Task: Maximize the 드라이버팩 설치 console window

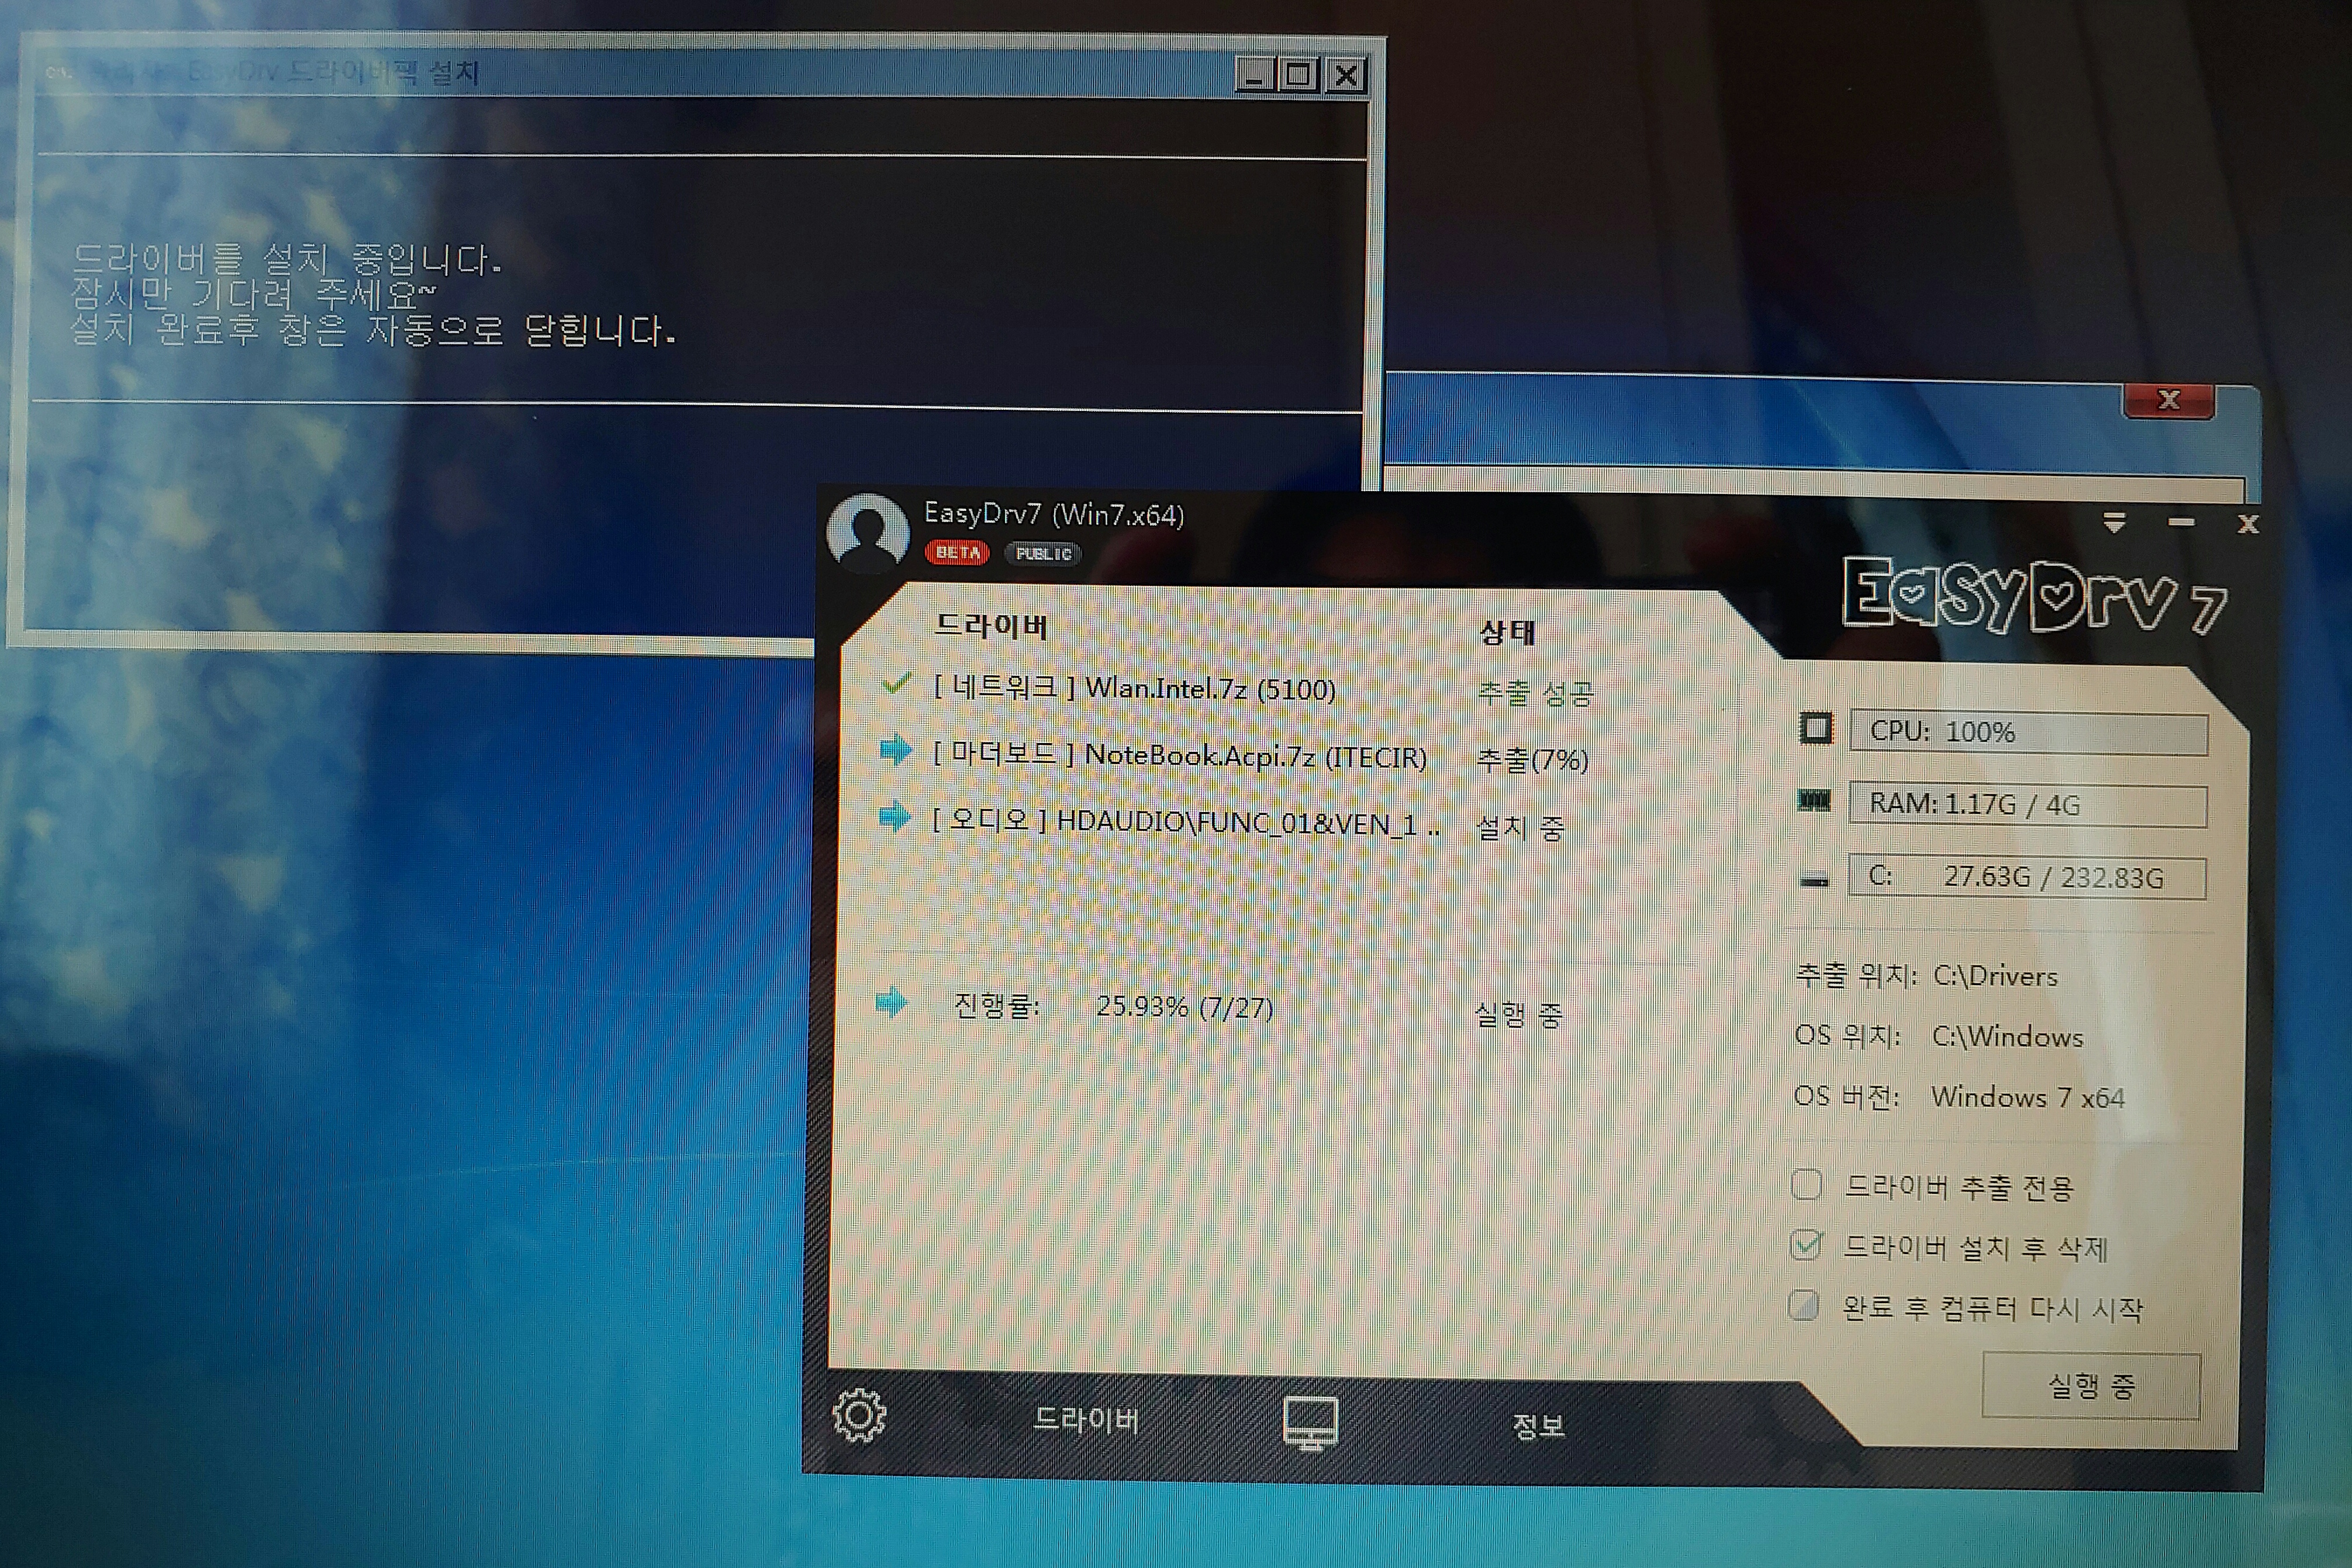Action: (x=1299, y=74)
